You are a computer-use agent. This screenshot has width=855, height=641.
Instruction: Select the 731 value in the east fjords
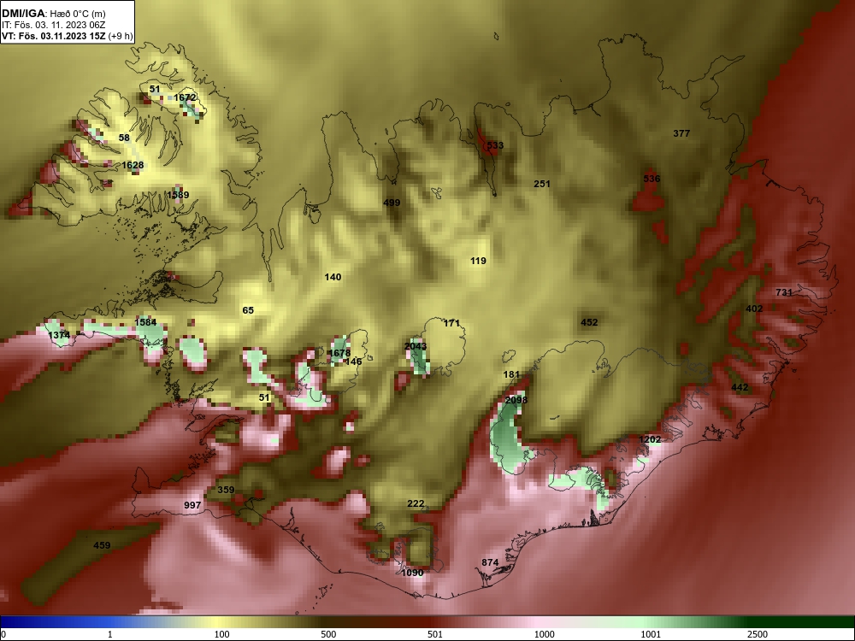(783, 292)
